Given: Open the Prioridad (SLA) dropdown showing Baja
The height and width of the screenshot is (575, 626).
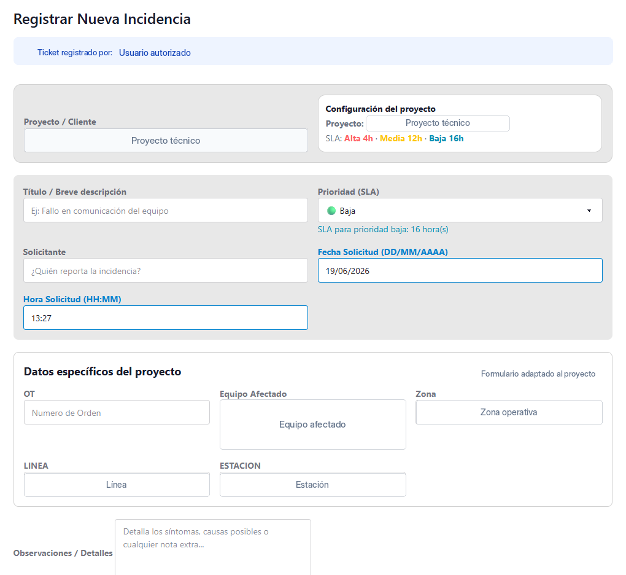Looking at the screenshot, I should (460, 211).
